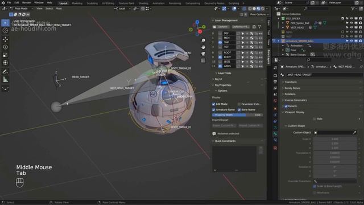Click the gizmo blue Z axis dot

197,22
